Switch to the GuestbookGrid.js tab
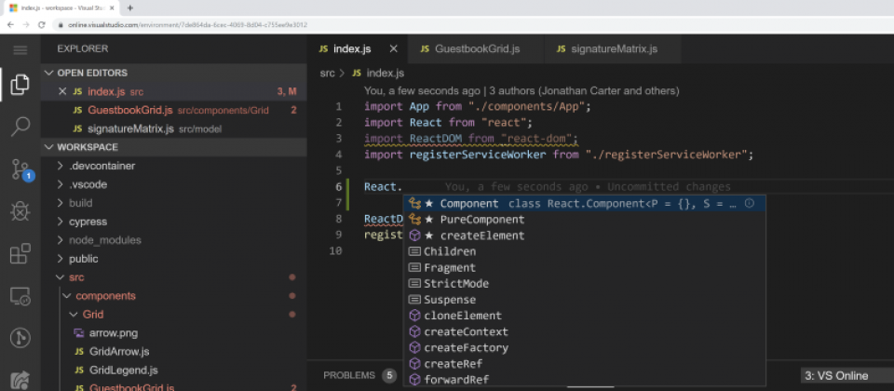 (476, 49)
